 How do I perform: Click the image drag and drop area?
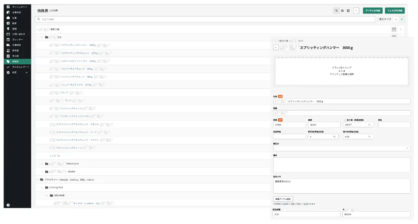342,71
